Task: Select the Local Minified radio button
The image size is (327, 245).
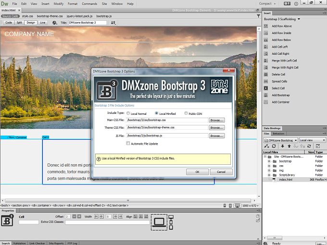Action: click(156, 113)
